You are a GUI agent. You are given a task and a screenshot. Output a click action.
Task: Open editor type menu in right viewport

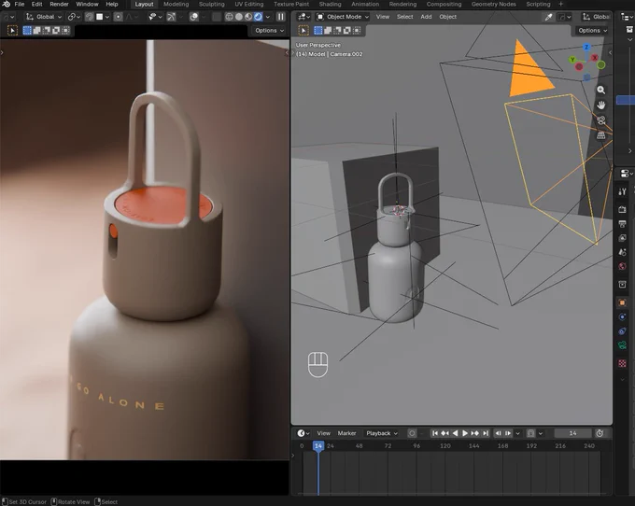point(303,17)
